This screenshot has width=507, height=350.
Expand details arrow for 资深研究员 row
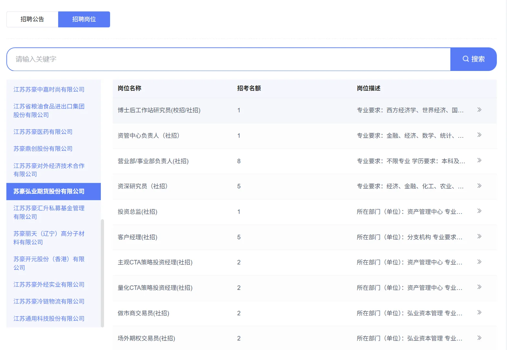click(x=479, y=186)
